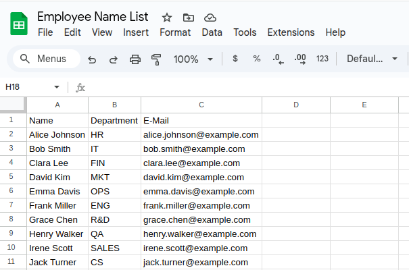Open the Help menu
409x270 pixels.
click(335, 32)
